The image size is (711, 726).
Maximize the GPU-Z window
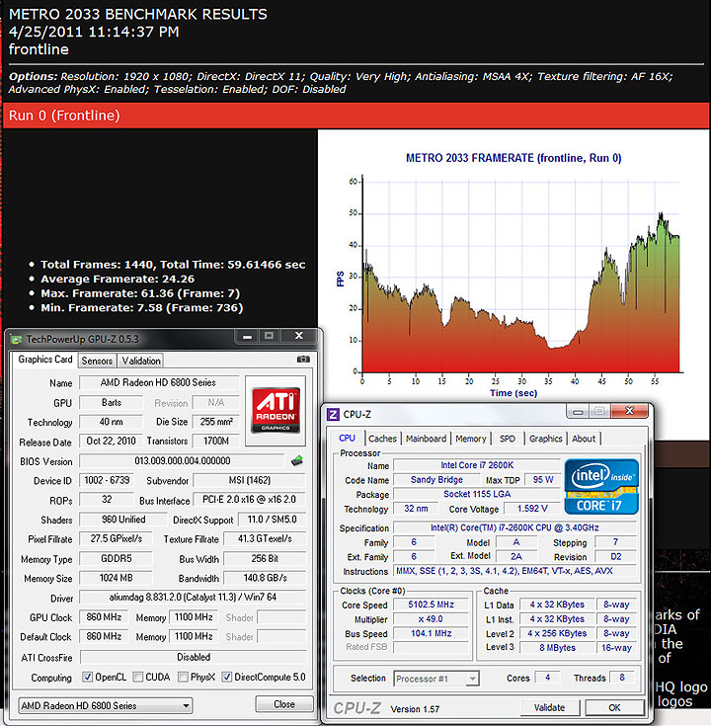[x=269, y=336]
